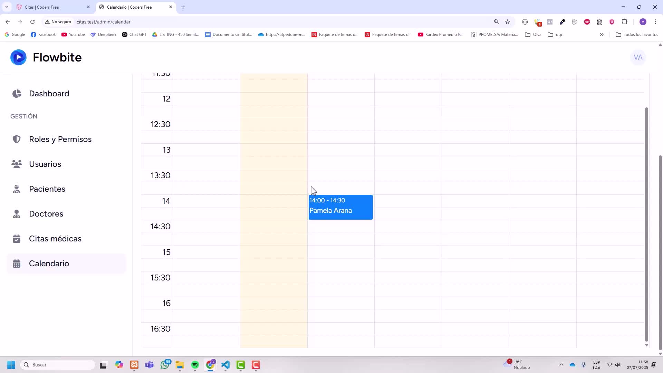Click the Chrome profile avatar V
663x373 pixels.
coord(643,22)
